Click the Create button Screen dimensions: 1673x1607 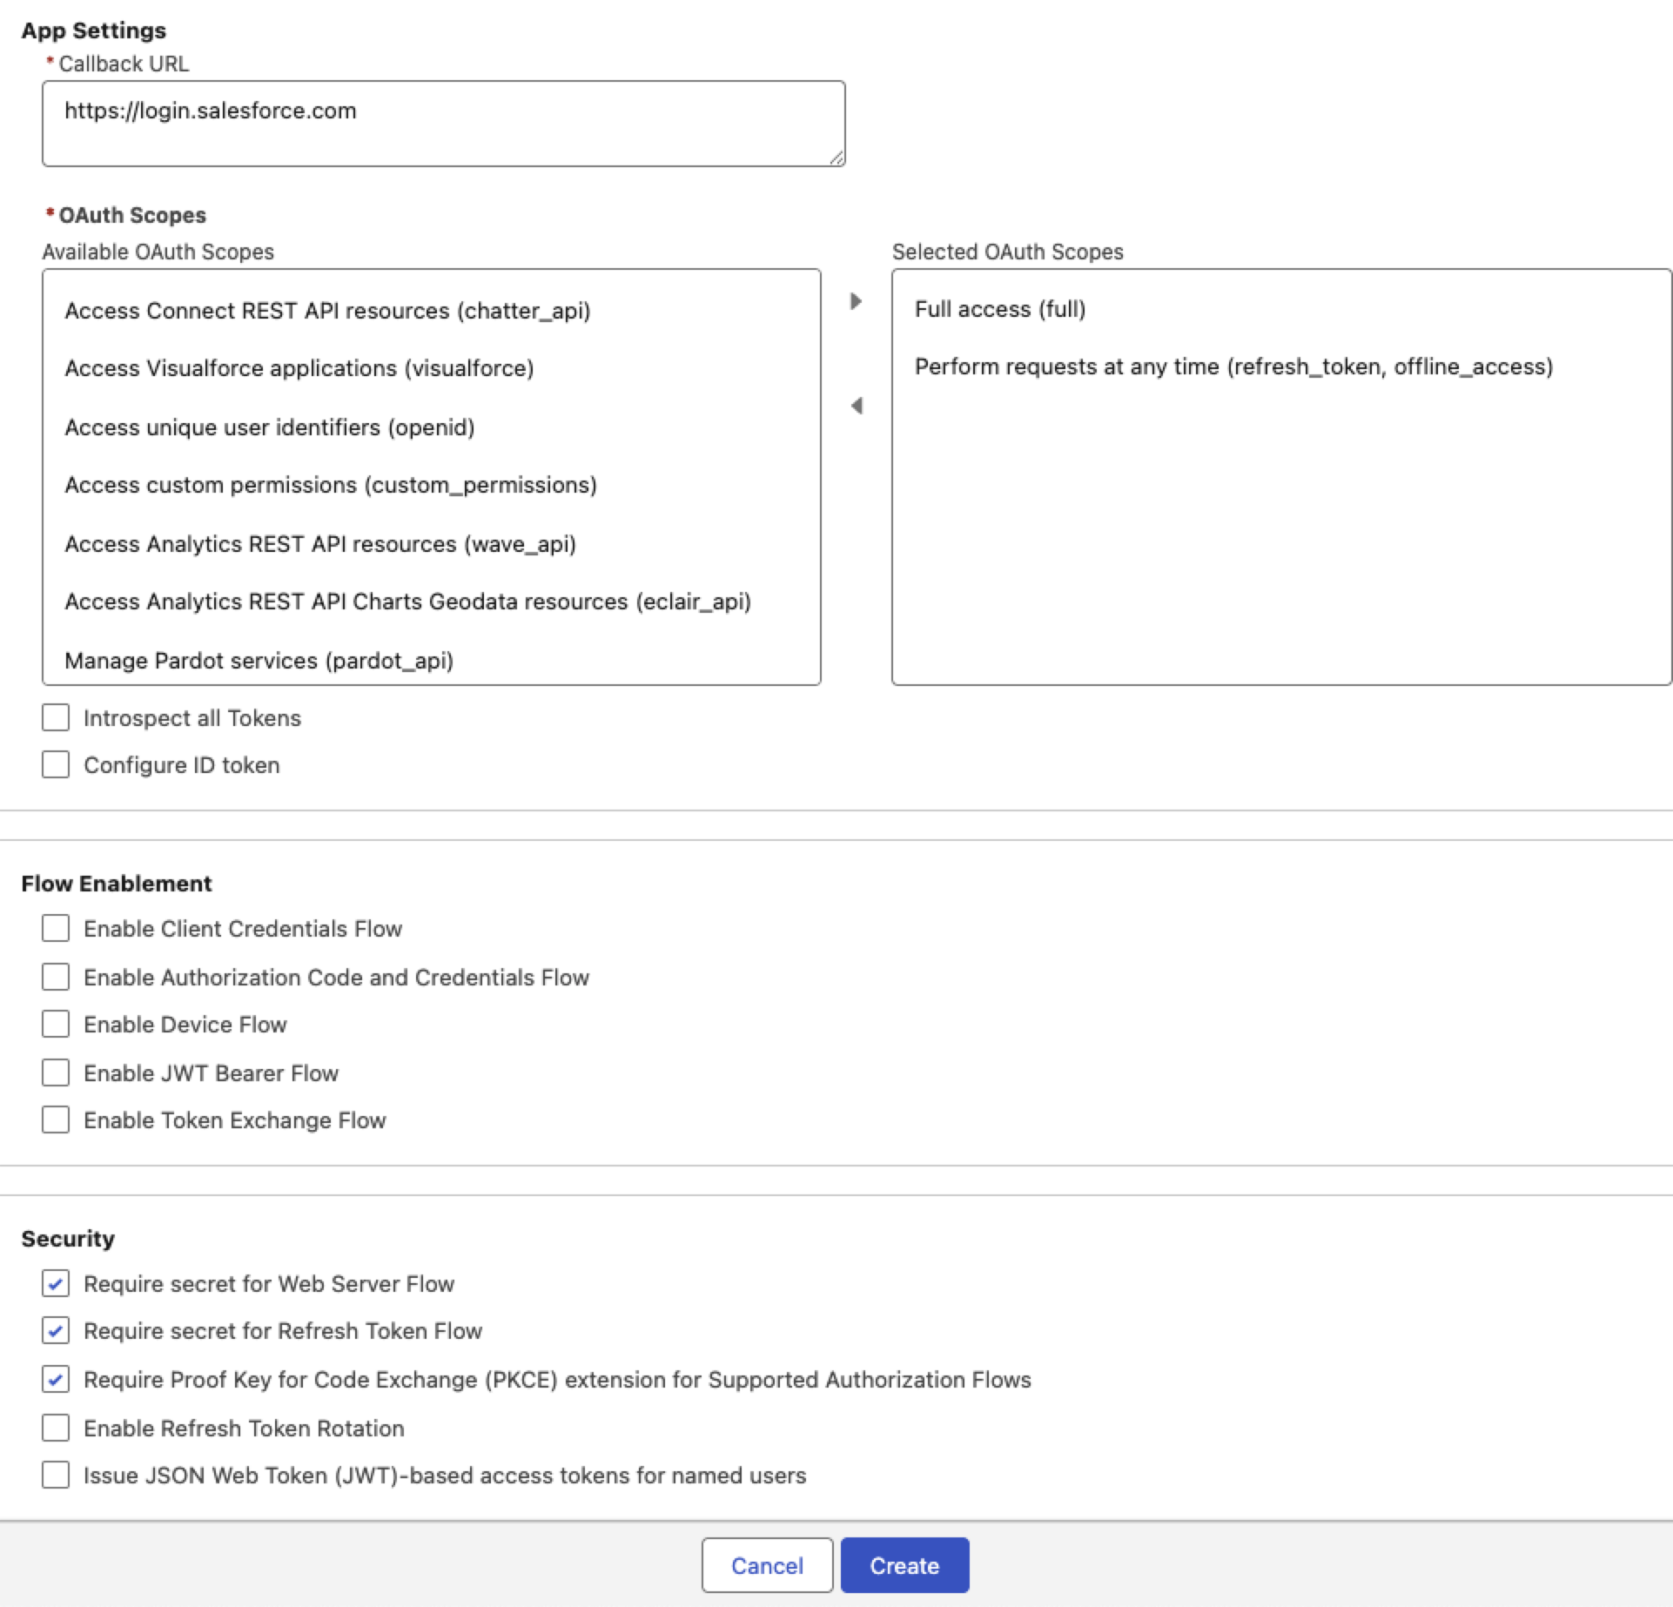[x=904, y=1564]
